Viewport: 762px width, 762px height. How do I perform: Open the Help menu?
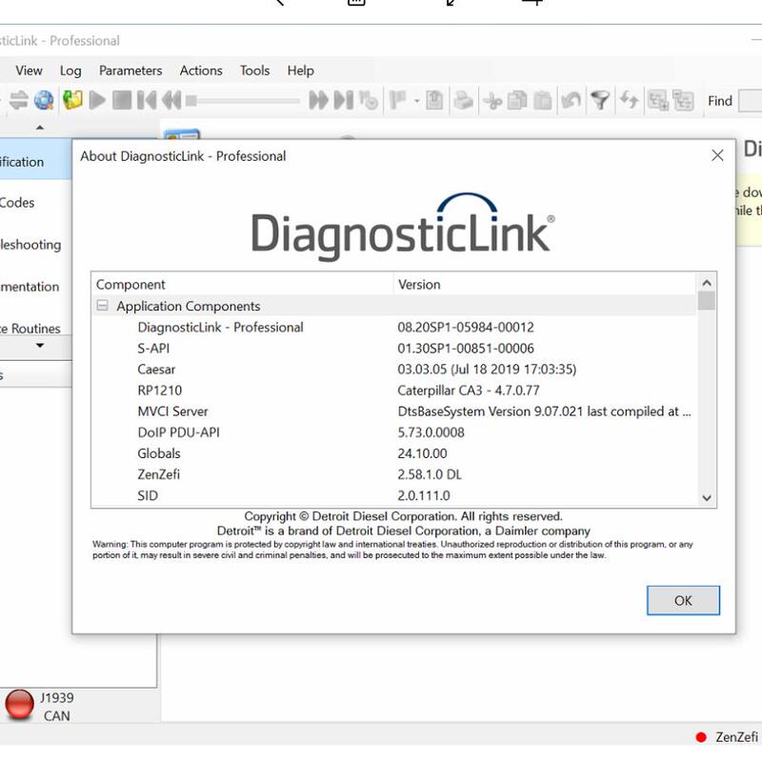pos(300,70)
